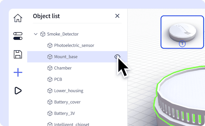This screenshot has height=126, width=205.
Task: Click the cube icon beside Lower_housing
Action: pyautogui.click(x=50, y=91)
